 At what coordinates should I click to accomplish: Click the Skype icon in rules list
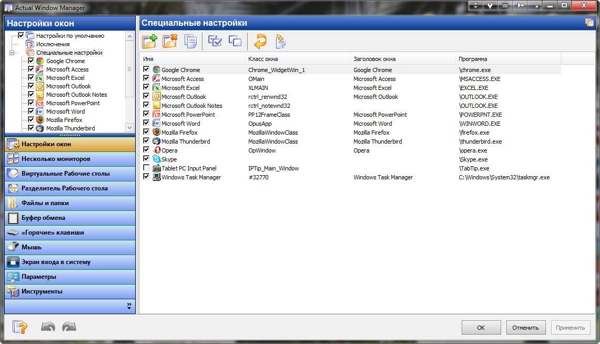coord(157,159)
